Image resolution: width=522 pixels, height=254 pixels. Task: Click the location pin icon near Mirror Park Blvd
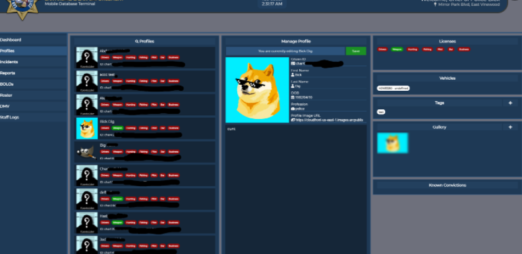(435, 5)
